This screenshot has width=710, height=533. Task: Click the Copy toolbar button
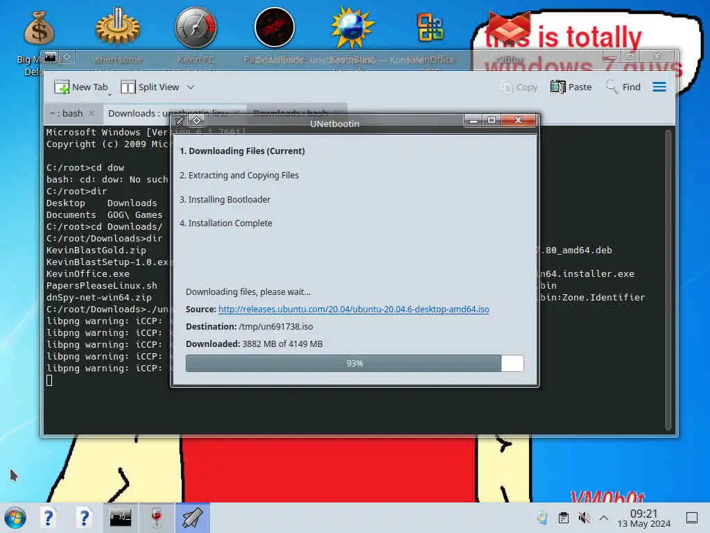(518, 87)
